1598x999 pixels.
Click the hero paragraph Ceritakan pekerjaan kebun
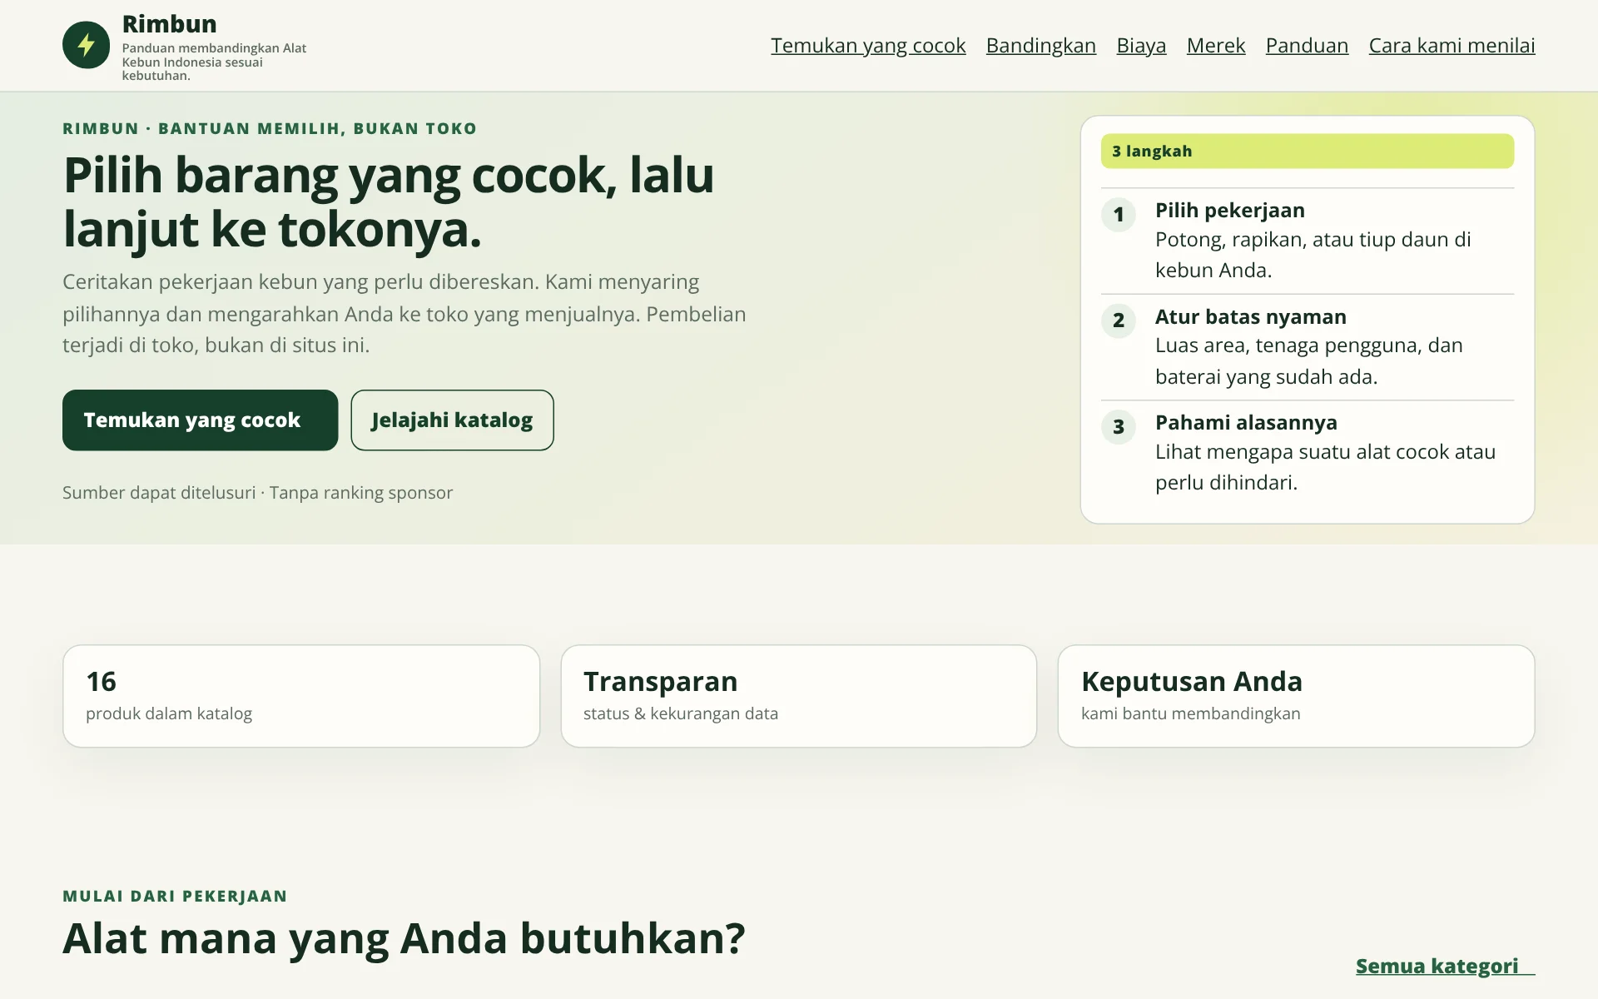404,313
